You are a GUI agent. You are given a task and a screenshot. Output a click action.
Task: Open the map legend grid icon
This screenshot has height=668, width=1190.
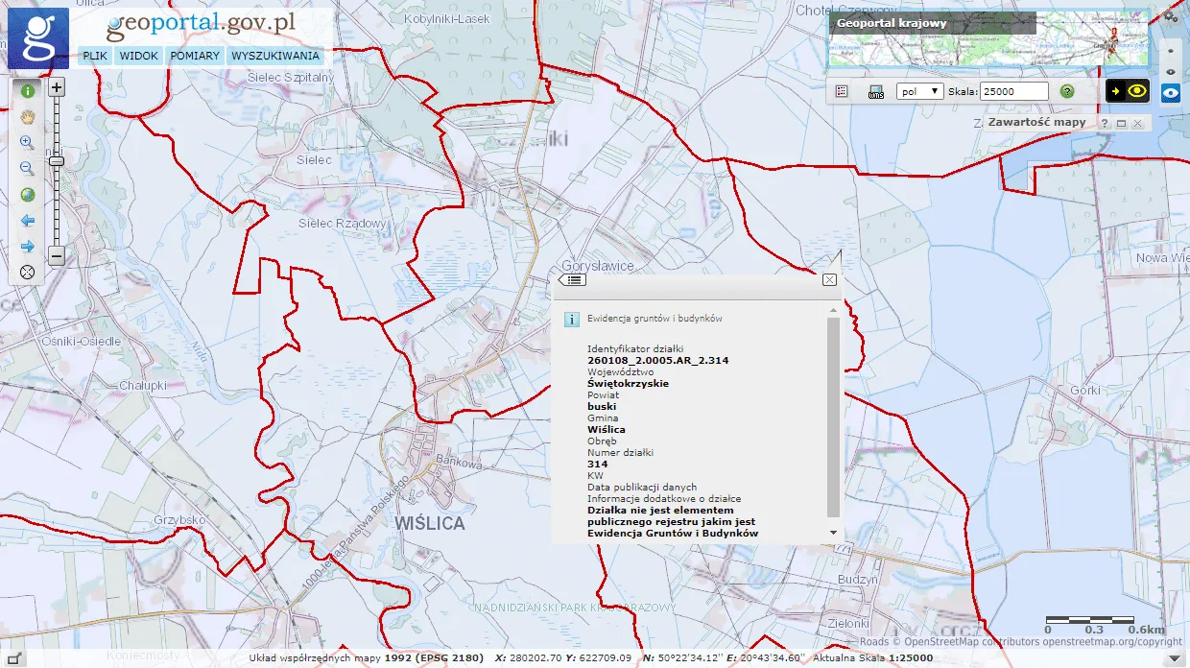coord(843,91)
